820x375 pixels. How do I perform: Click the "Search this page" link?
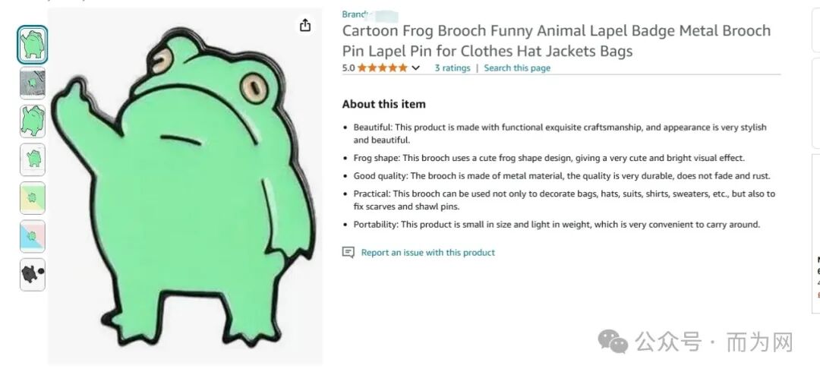coord(517,68)
